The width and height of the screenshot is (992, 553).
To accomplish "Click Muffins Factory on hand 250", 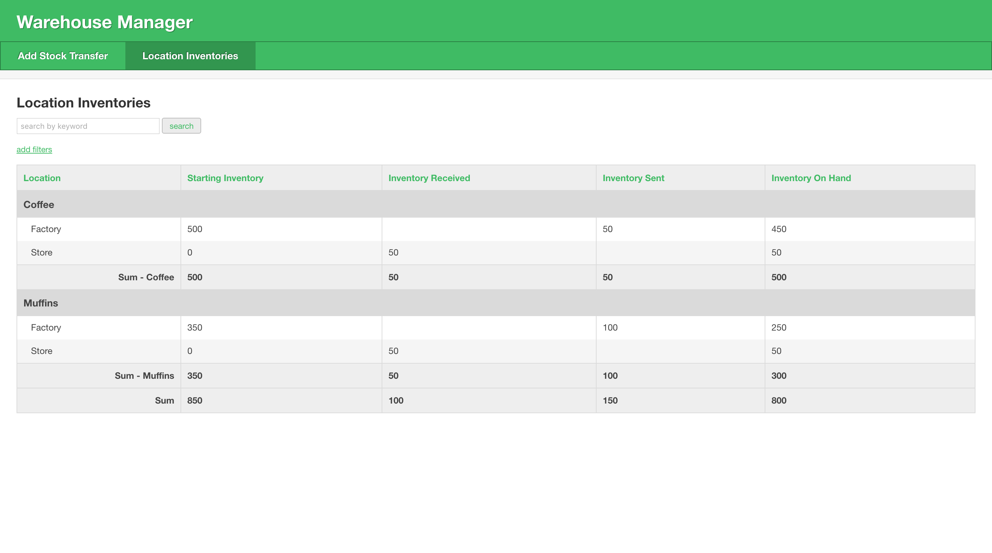I will (779, 328).
